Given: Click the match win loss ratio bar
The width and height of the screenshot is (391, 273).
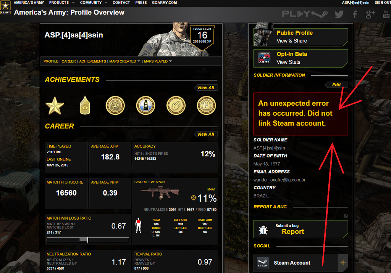Looking at the screenshot, I should pyautogui.click(x=88, y=239).
